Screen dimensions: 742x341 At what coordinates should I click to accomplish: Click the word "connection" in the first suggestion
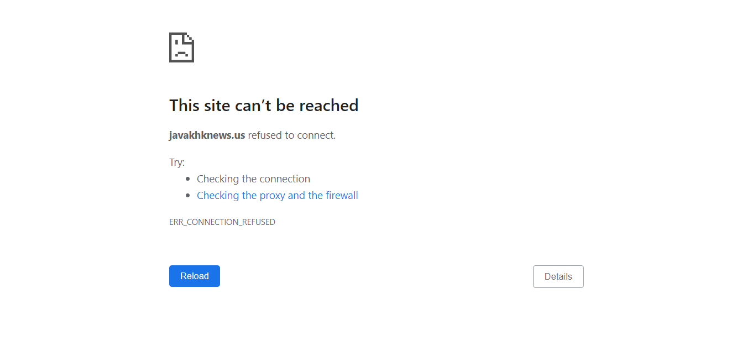click(x=285, y=179)
